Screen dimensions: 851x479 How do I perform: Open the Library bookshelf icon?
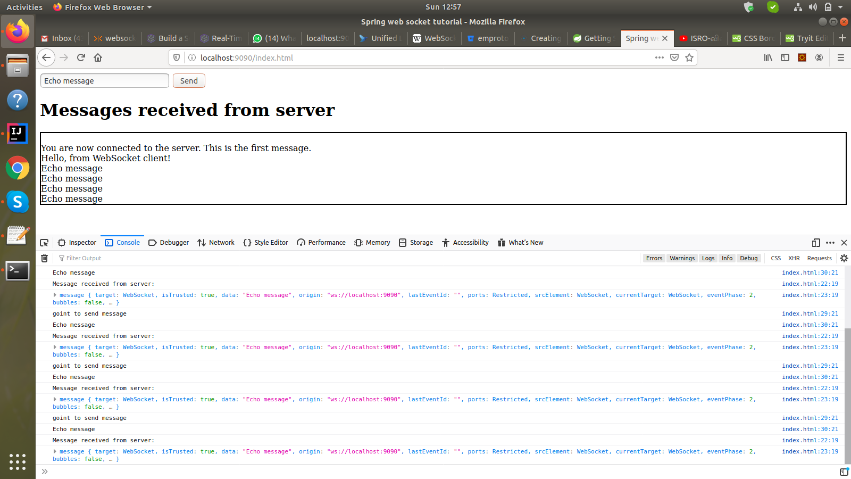768,57
